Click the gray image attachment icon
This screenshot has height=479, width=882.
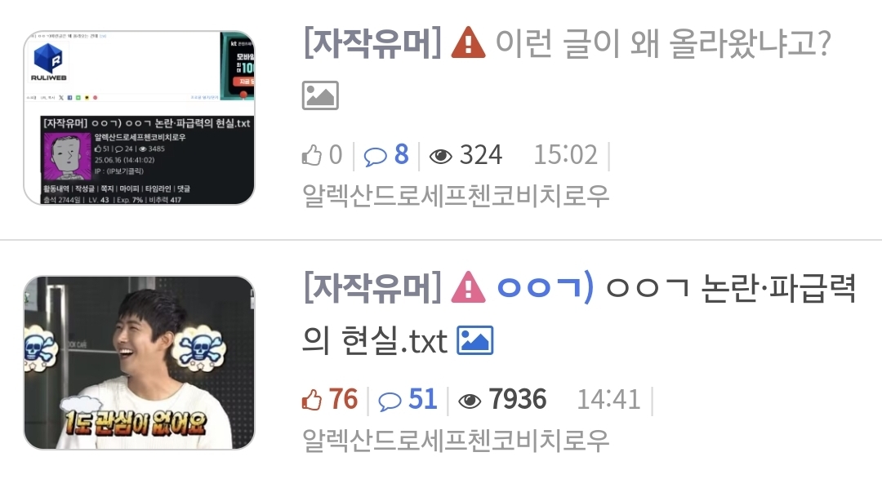coord(320,95)
